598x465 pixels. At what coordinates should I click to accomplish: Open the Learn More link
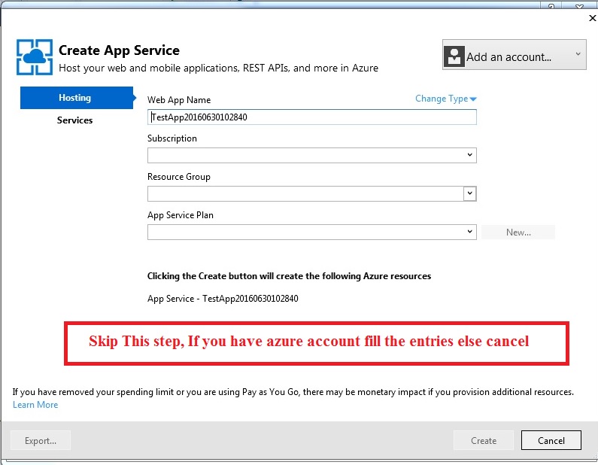pos(35,405)
